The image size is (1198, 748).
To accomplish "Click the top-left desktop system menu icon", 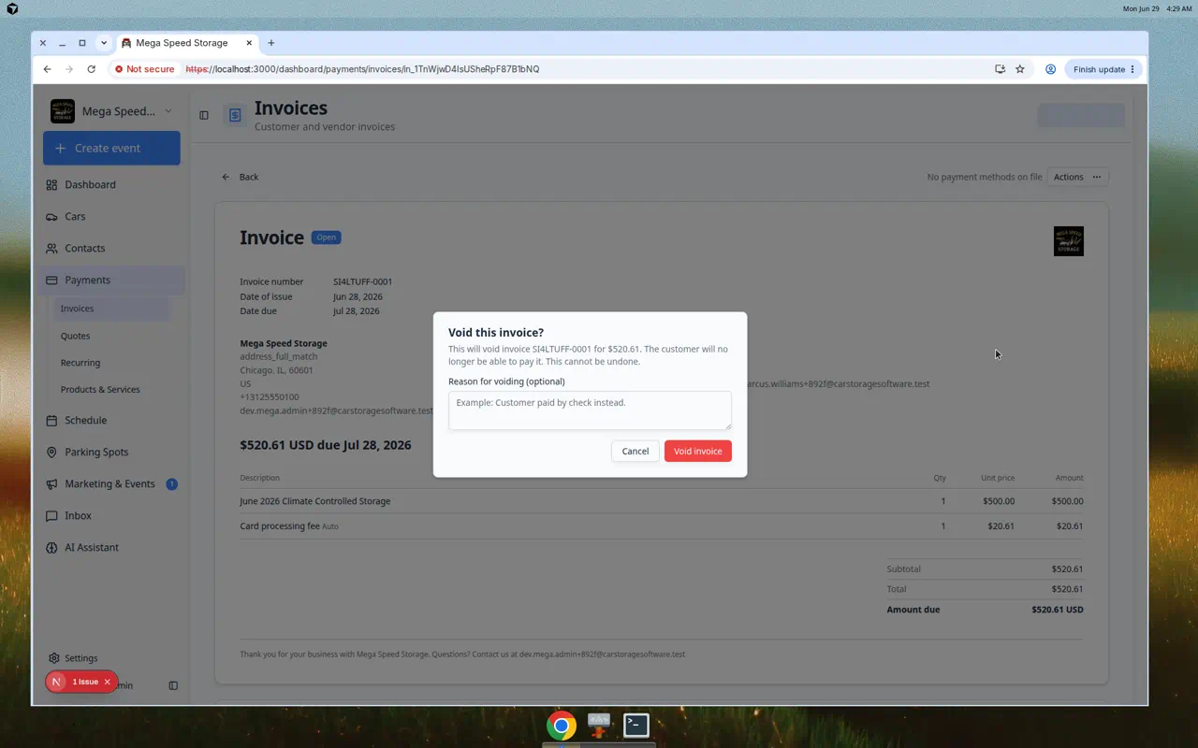I will coord(12,8).
